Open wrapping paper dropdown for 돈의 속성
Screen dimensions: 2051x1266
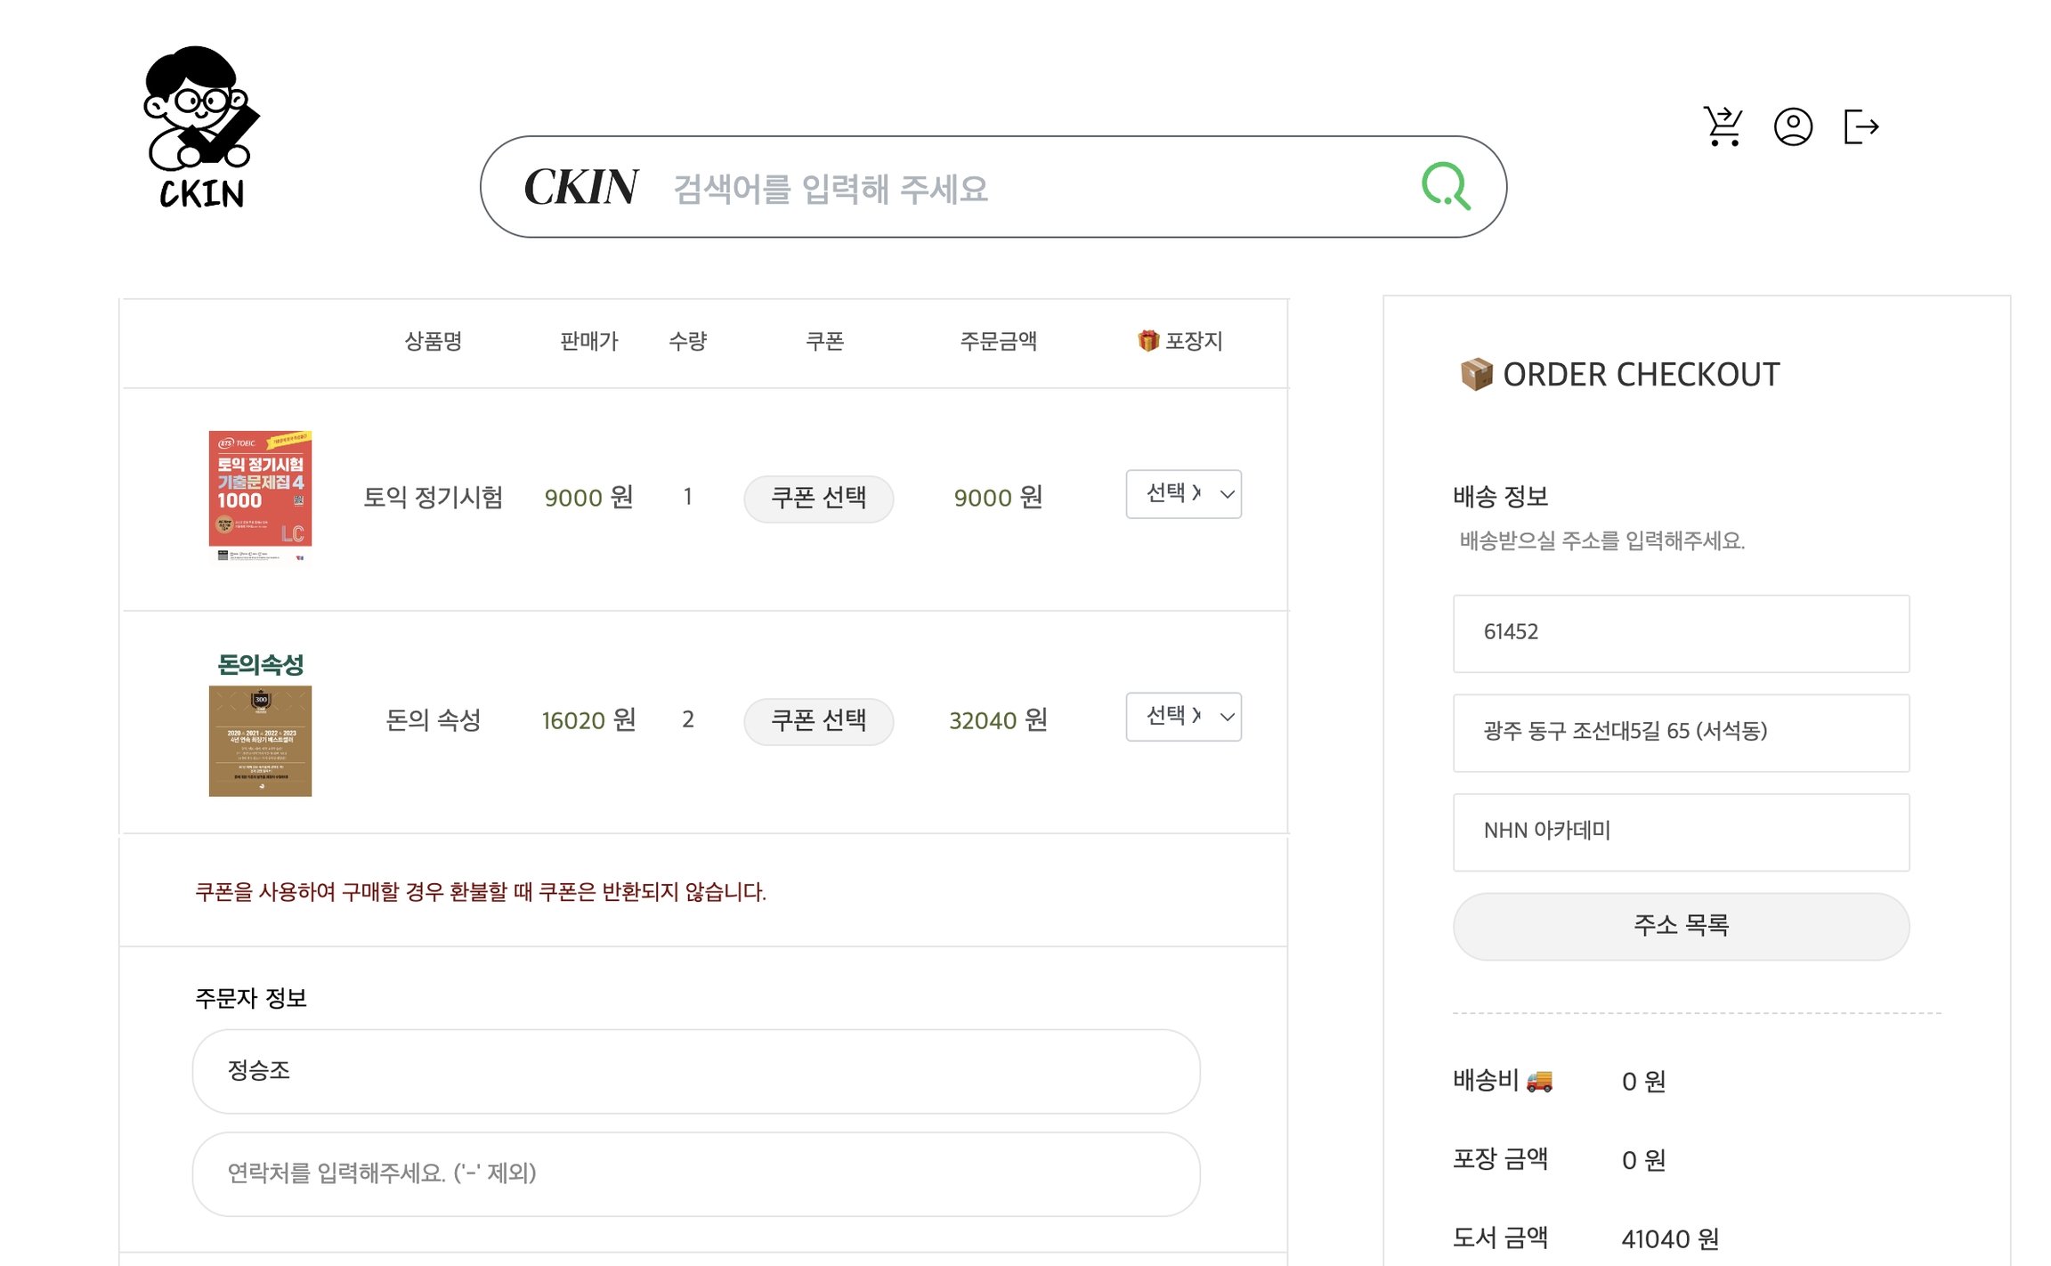[x=1183, y=717]
